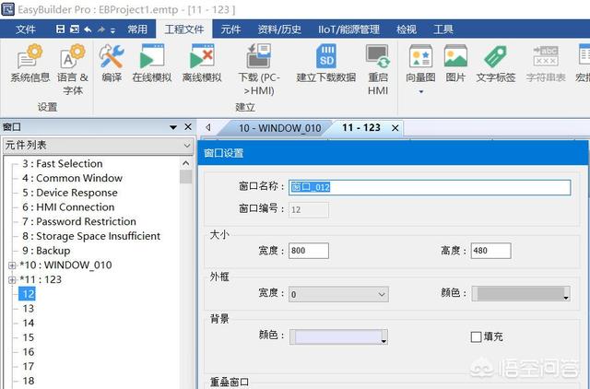This screenshot has height=389, width=590.
Task: Open the vector graphics library
Action: [x=420, y=64]
